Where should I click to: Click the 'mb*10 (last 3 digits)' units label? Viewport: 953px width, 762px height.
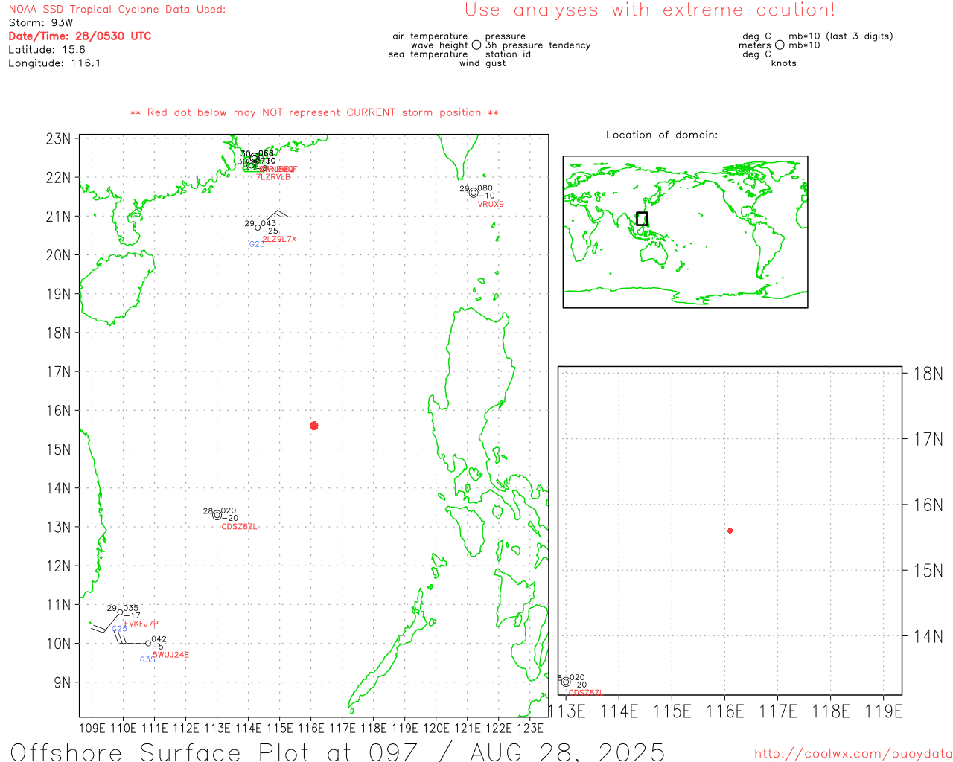point(841,36)
